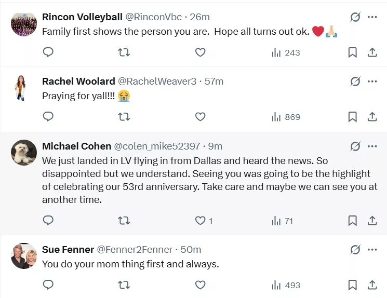Reply to Sue Fenner's tweet
The height and width of the screenshot is (298, 387).
(48, 285)
